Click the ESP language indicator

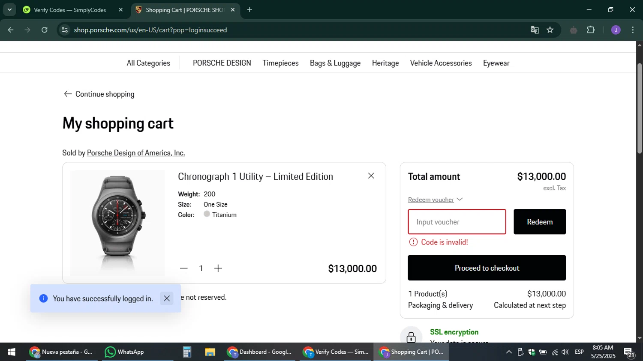click(579, 352)
